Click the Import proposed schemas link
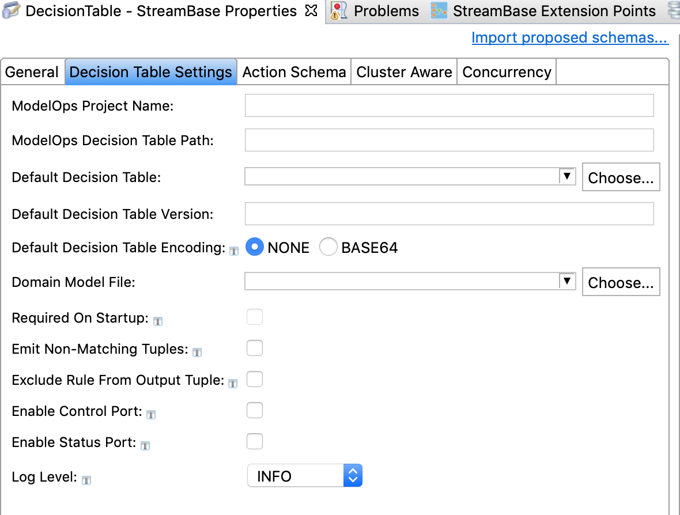680x515 pixels. 569,38
